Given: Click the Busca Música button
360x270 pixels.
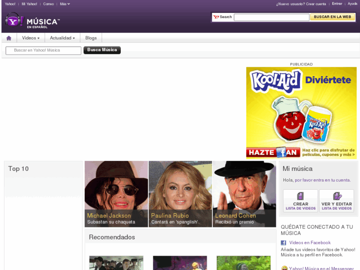Looking at the screenshot, I should tap(102, 50).
